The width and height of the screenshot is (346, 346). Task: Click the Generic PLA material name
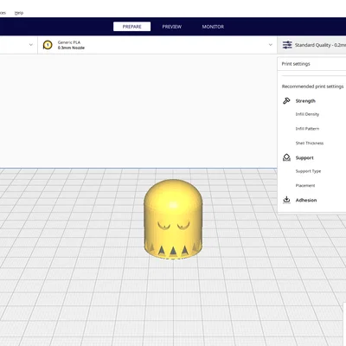(x=69, y=42)
